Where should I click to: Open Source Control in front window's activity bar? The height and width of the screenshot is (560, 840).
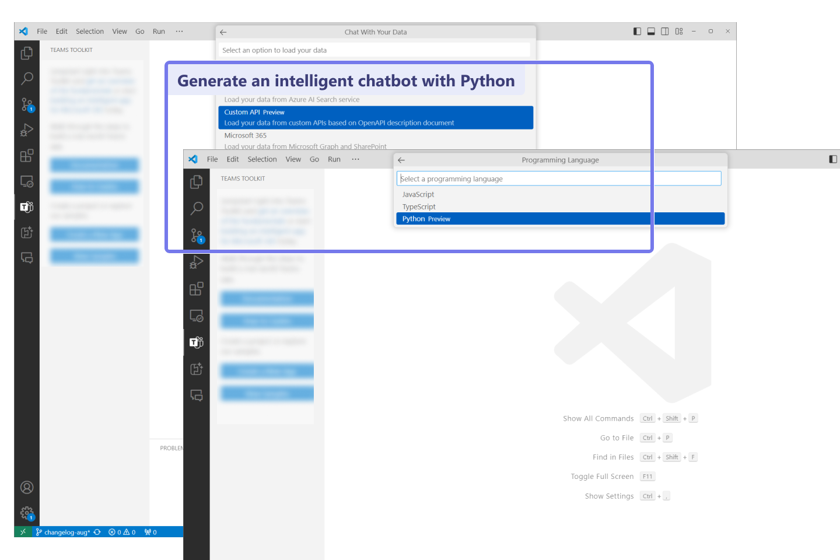pyautogui.click(x=197, y=236)
